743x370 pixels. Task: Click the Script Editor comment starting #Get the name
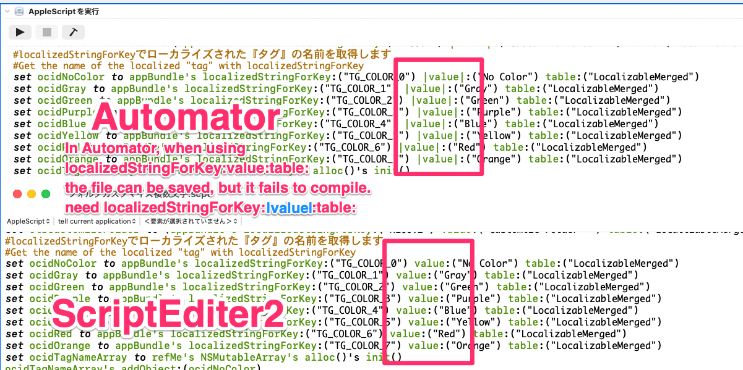(179, 252)
